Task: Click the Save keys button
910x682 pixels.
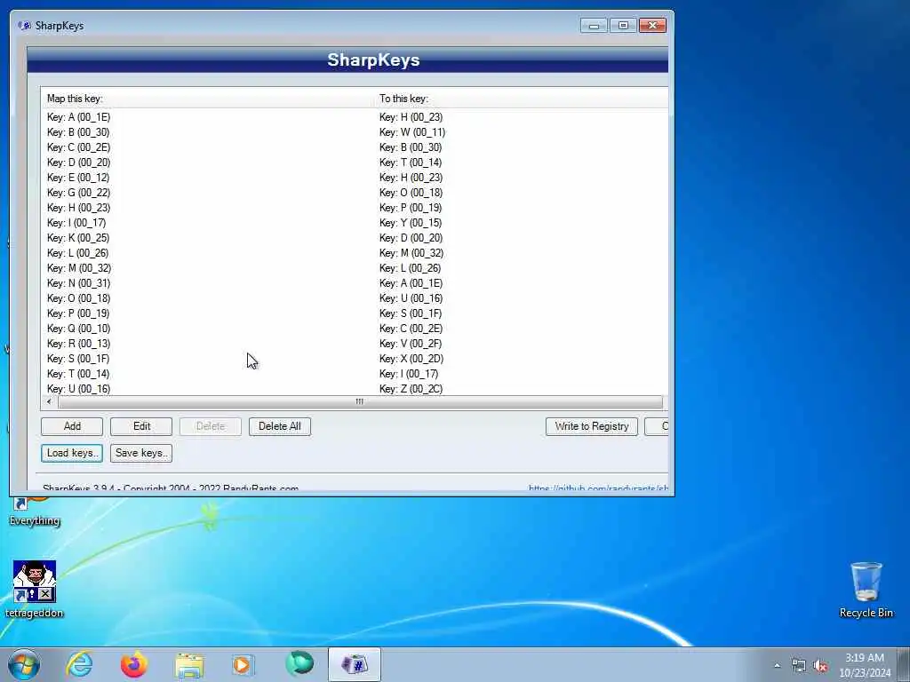Action: pyautogui.click(x=141, y=453)
